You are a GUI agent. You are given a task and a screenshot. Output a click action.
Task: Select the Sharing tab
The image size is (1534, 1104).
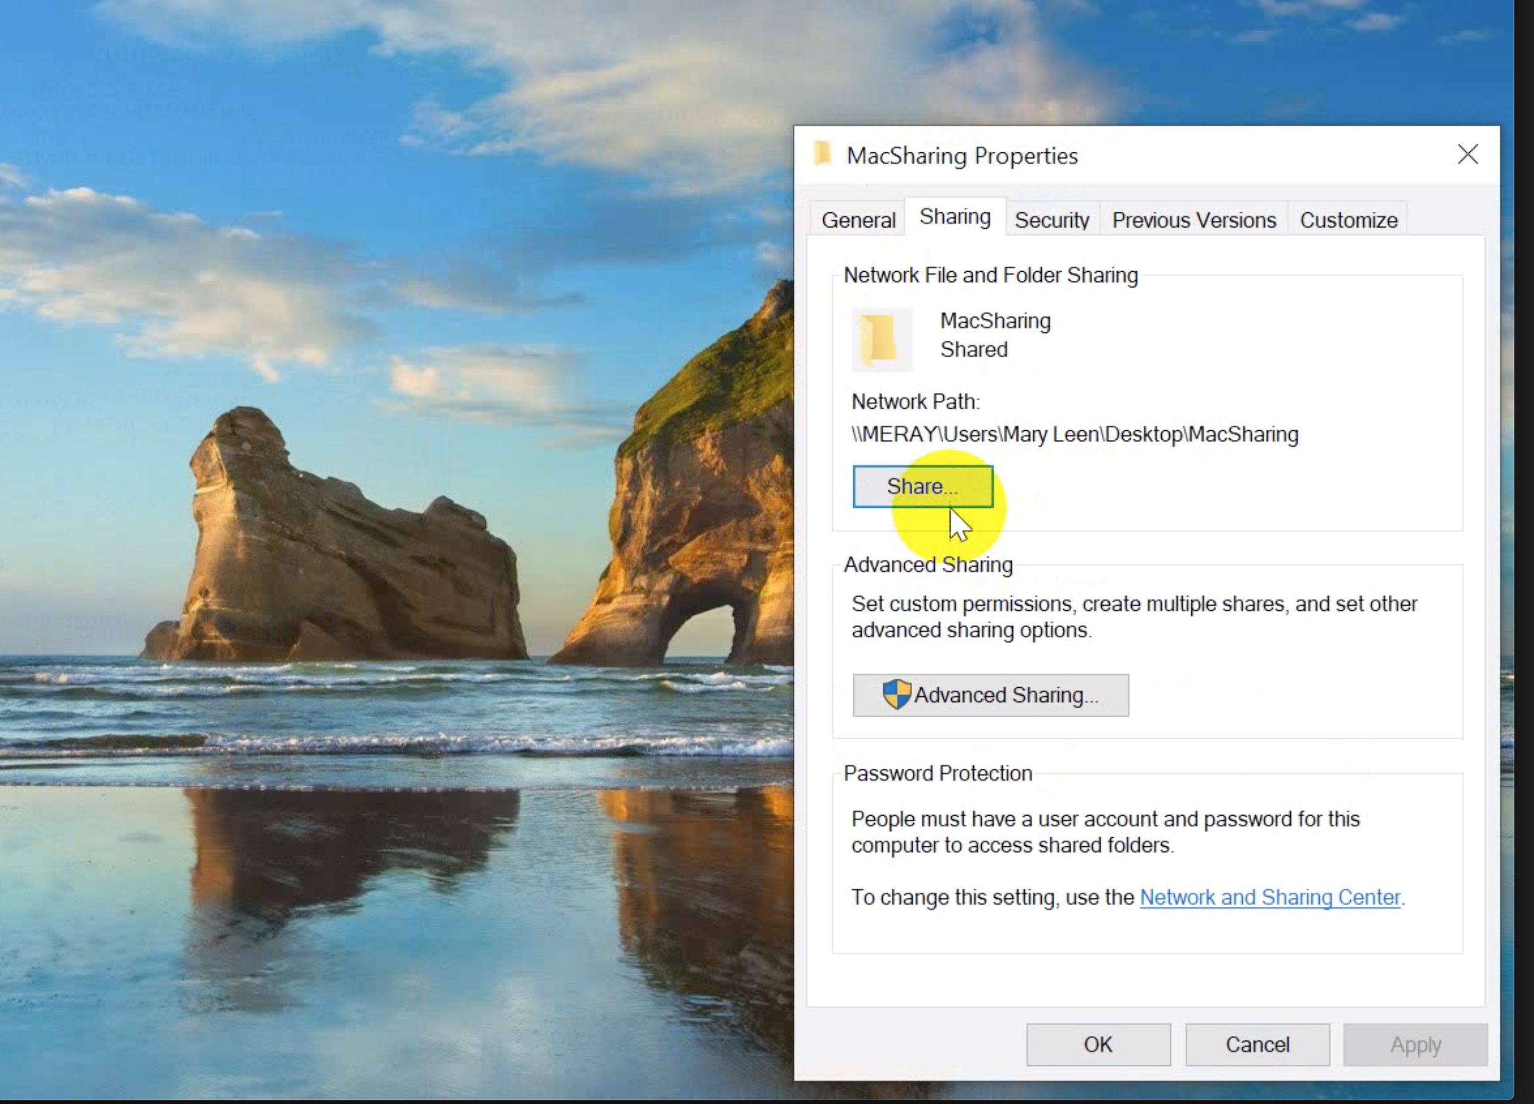(954, 217)
